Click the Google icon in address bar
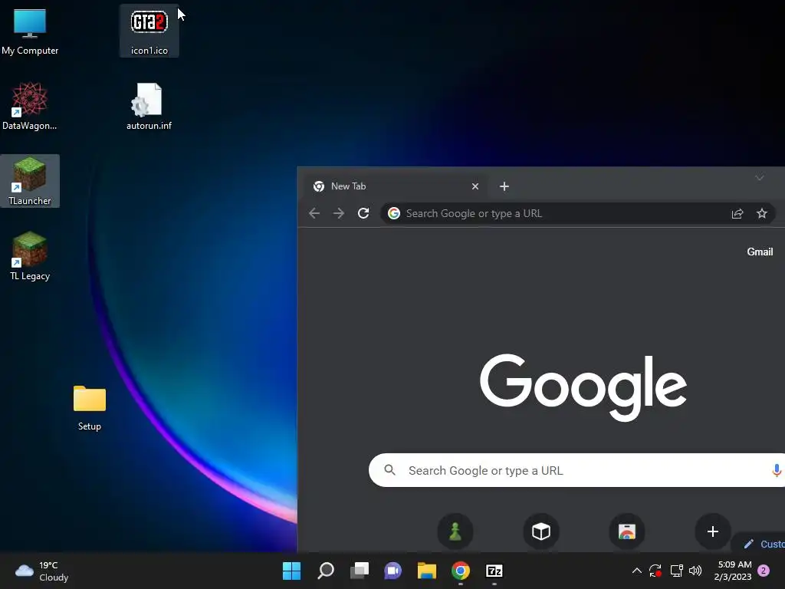The image size is (785, 589). coord(394,213)
